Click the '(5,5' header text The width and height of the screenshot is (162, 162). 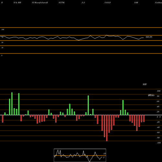coord(83,3)
